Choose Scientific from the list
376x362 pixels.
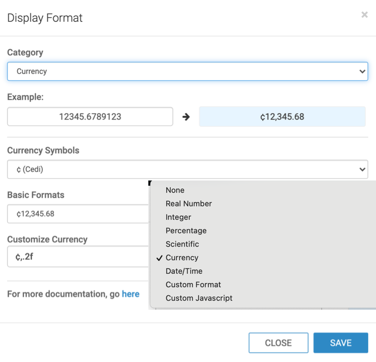pyautogui.click(x=182, y=244)
